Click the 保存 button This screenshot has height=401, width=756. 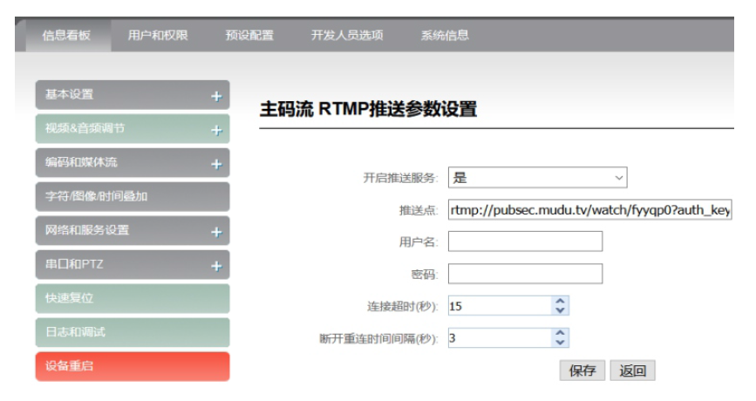click(x=582, y=370)
